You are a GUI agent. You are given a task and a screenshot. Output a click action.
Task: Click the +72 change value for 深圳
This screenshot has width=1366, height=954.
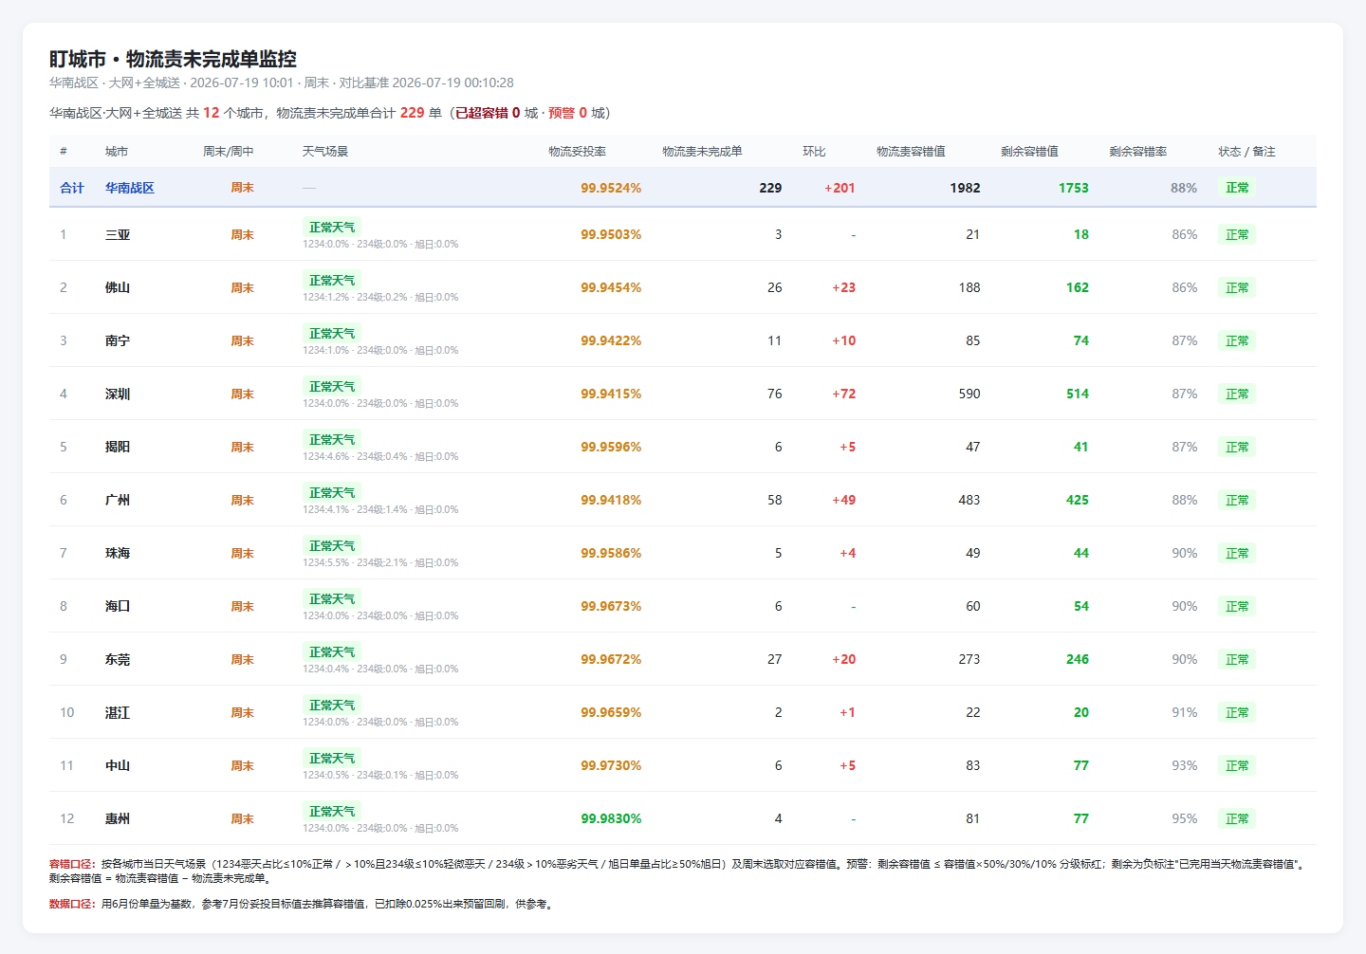(843, 394)
